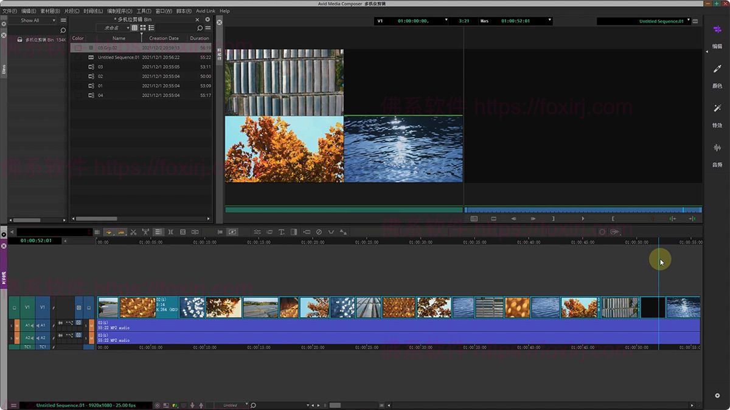Select the Trim Mode icon in timeline toolbar

171,232
